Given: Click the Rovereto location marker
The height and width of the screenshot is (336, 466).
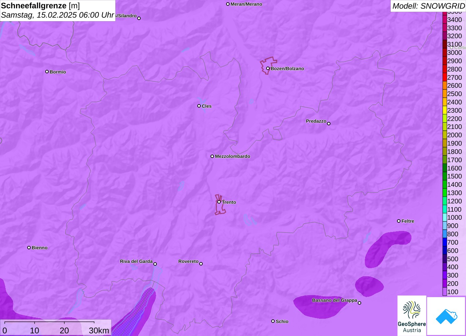Looking at the screenshot, I should point(201,264).
